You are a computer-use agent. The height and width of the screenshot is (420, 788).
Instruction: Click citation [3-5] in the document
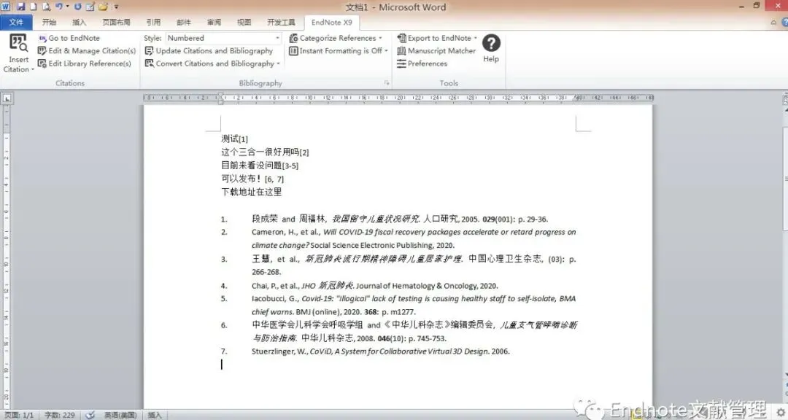pyautogui.click(x=290, y=166)
